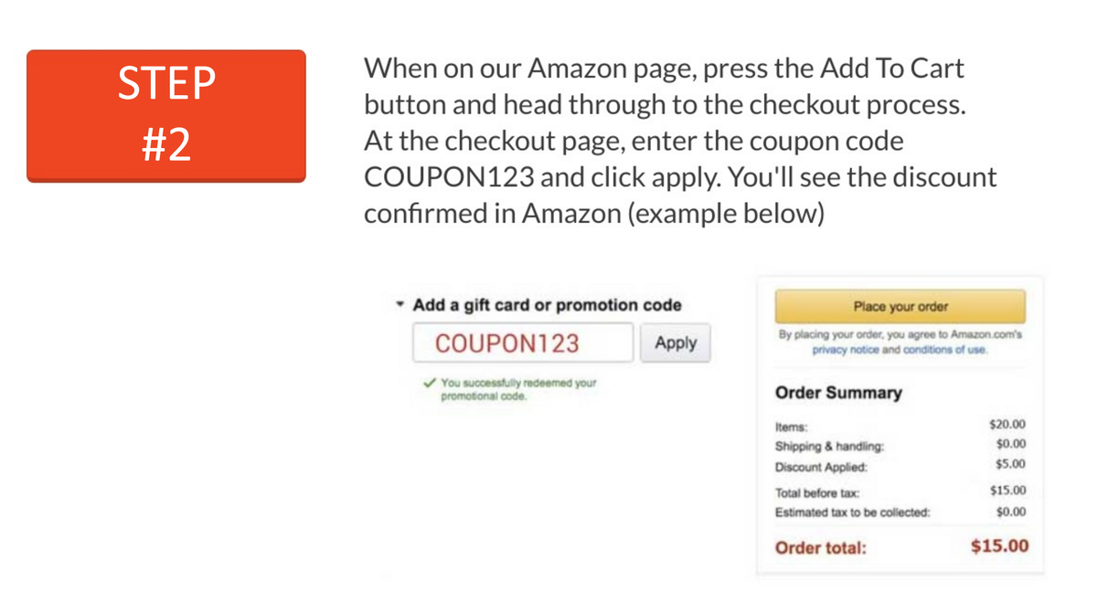
Task: Click the red $15.00 order total
Action: tap(999, 546)
